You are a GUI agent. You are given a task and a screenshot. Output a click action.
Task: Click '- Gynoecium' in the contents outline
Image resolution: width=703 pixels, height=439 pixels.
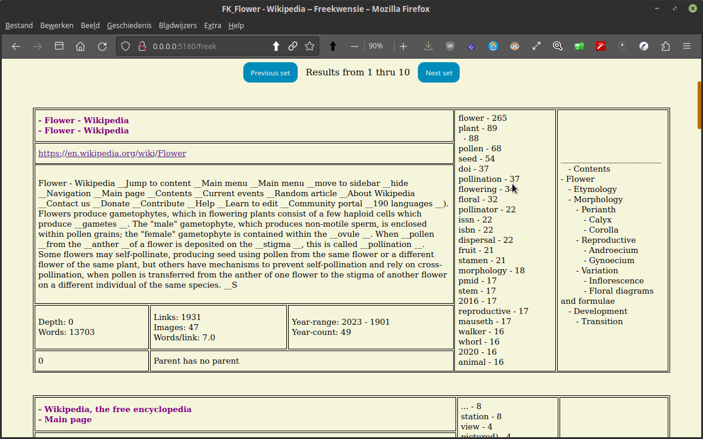coord(609,261)
